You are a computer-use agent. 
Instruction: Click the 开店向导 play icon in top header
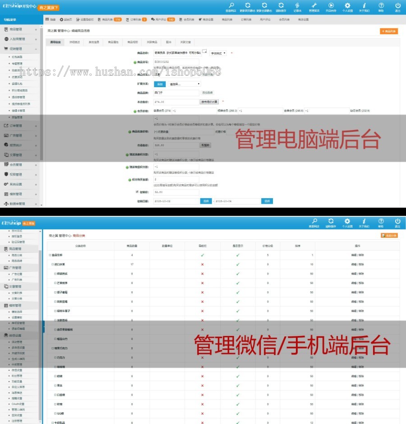331,5
